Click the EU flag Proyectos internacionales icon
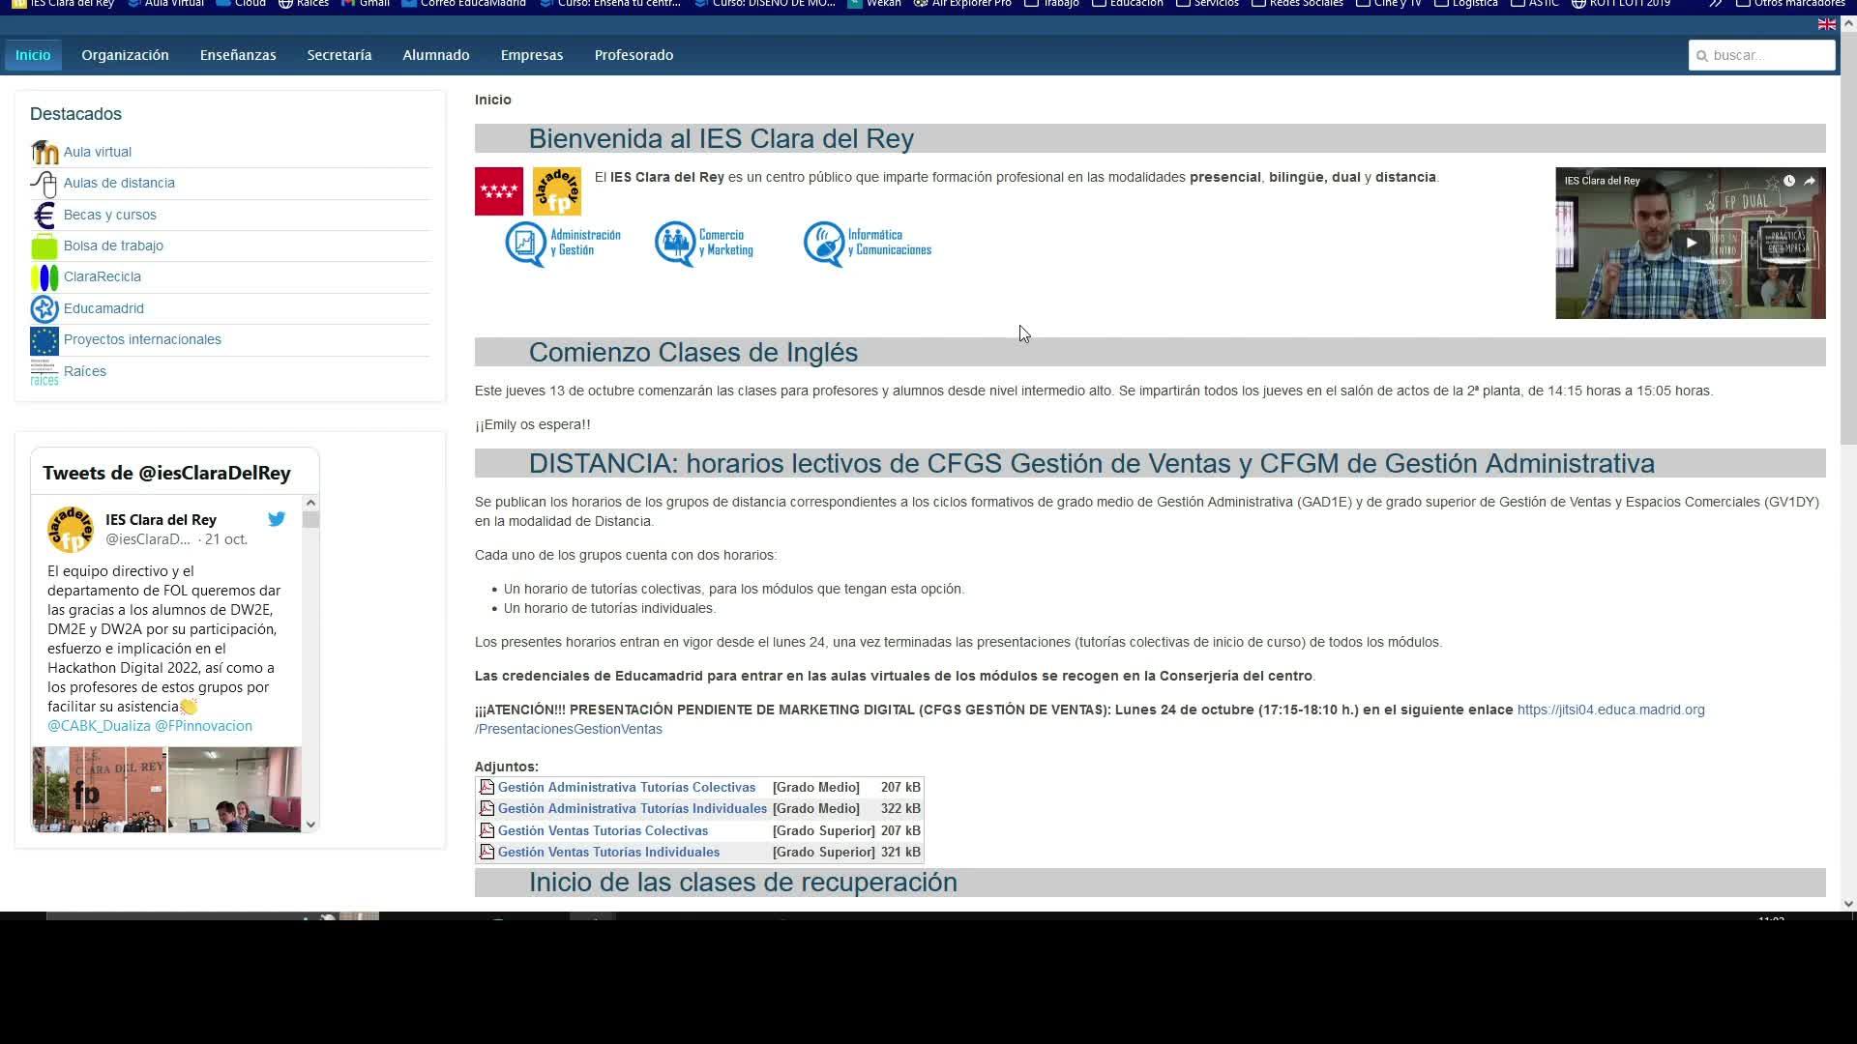This screenshot has width=1857, height=1044. coord(44,340)
